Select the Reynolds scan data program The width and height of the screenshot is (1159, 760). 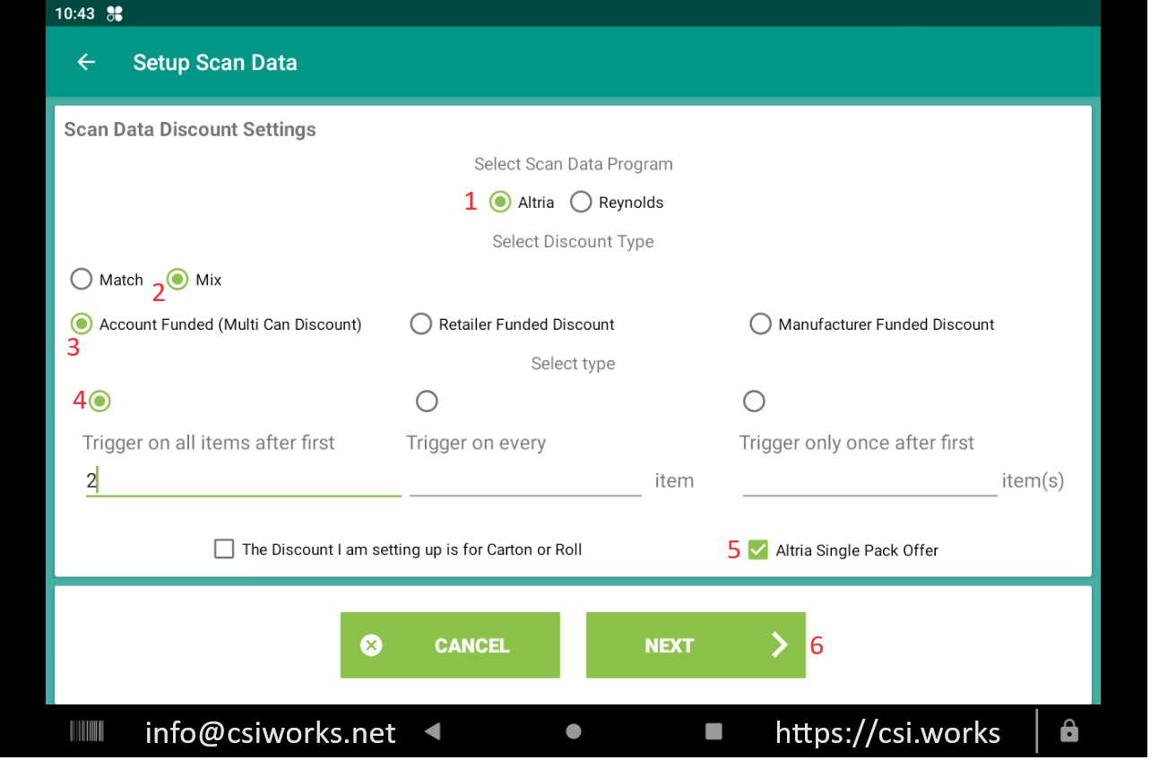(x=581, y=202)
